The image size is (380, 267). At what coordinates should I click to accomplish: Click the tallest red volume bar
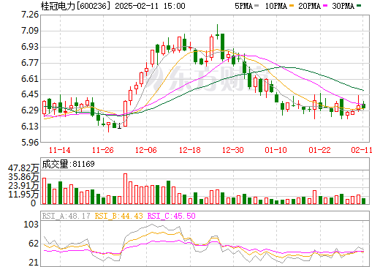(125, 189)
